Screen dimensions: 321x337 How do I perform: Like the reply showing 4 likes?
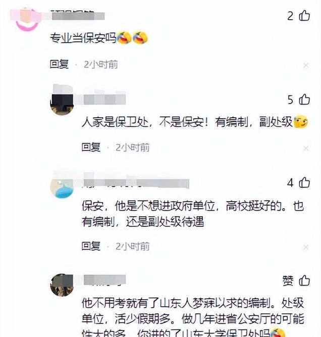tap(304, 182)
